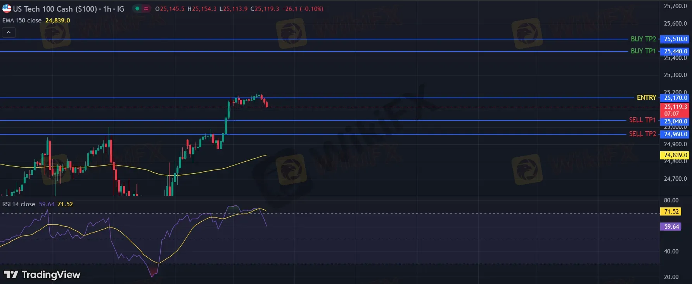692x284 pixels.
Task: Click the 40.00 RSI scale label
Action: (671, 251)
